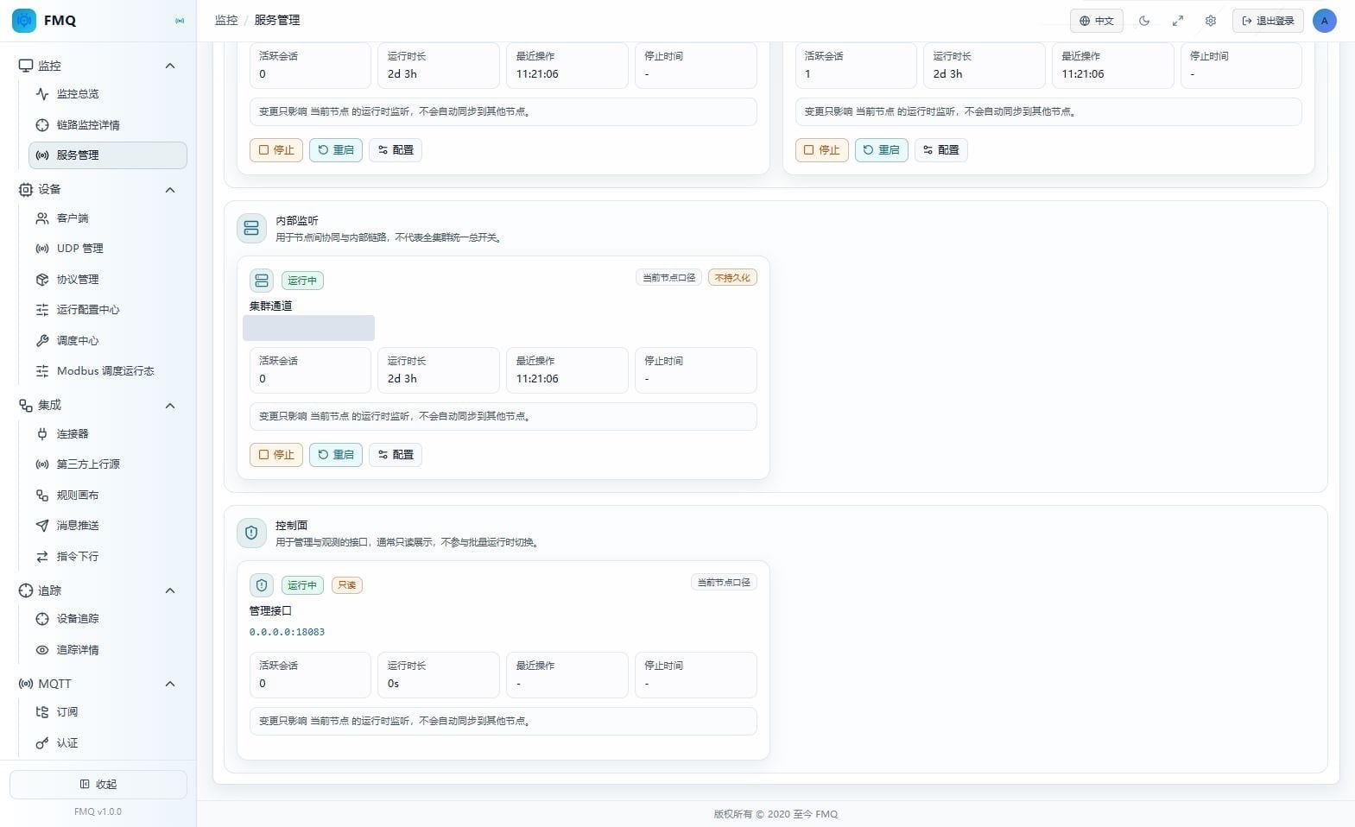
Task: Collapse sidebar with 收起 button
Action: pos(98,785)
